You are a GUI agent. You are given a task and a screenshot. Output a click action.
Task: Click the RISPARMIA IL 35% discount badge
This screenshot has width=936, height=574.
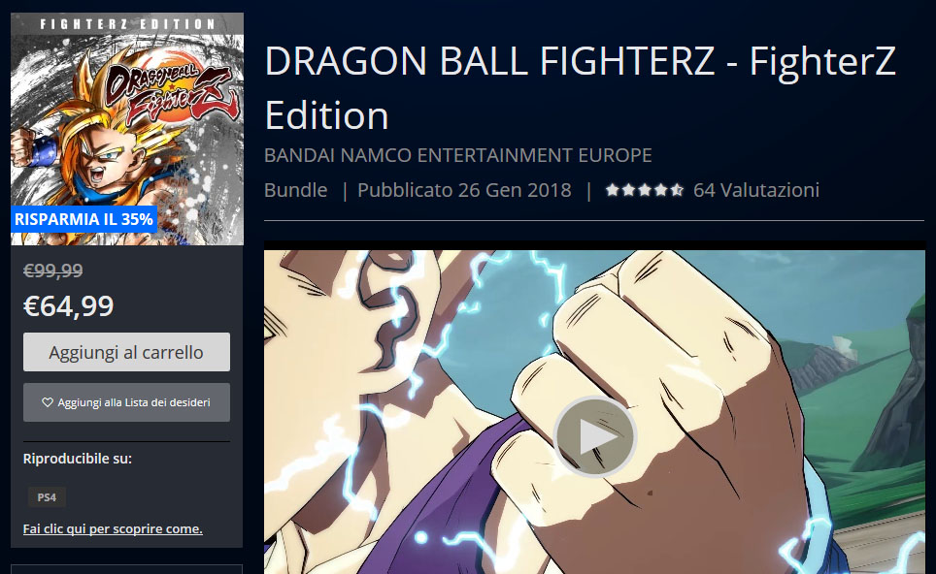pyautogui.click(x=84, y=219)
